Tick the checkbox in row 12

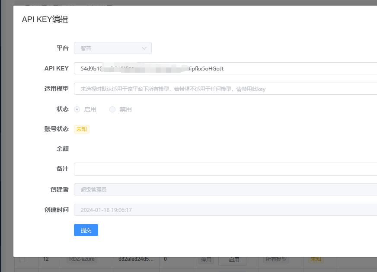tap(22, 259)
